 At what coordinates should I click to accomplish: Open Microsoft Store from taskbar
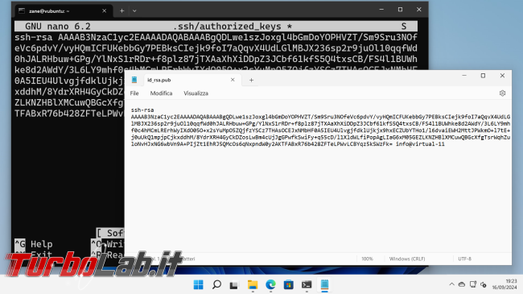coord(289,284)
